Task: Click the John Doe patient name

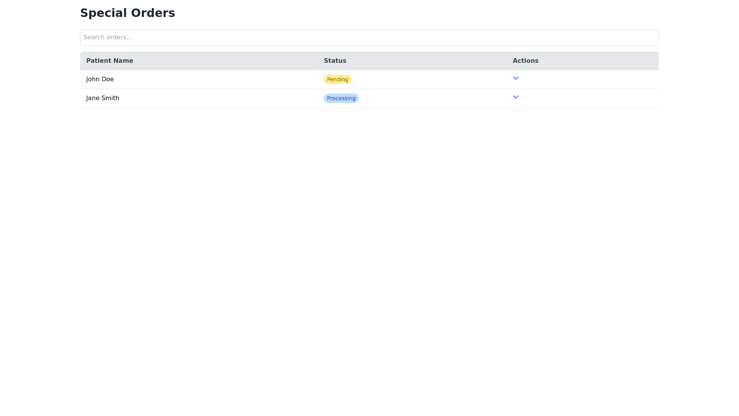Action: pyautogui.click(x=100, y=79)
